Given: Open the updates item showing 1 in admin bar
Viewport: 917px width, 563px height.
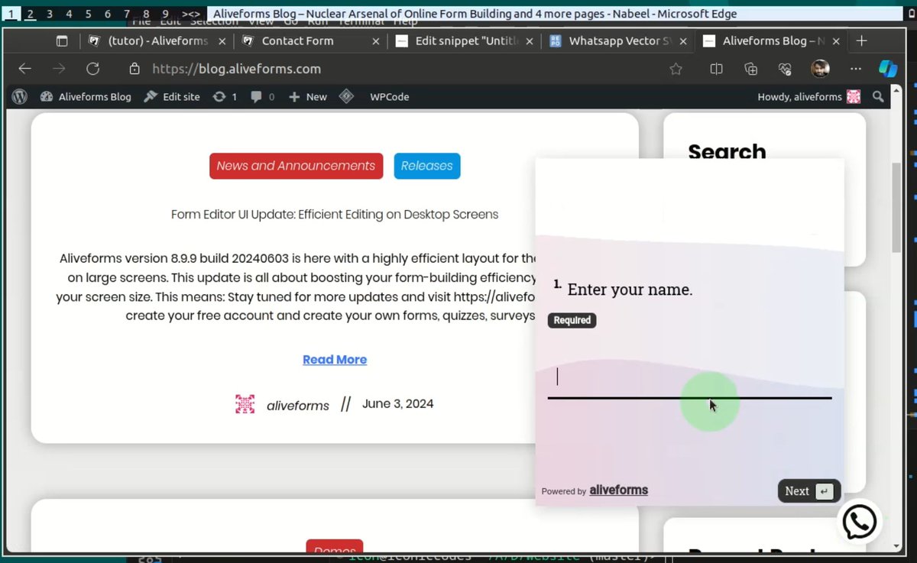Looking at the screenshot, I should 225,97.
